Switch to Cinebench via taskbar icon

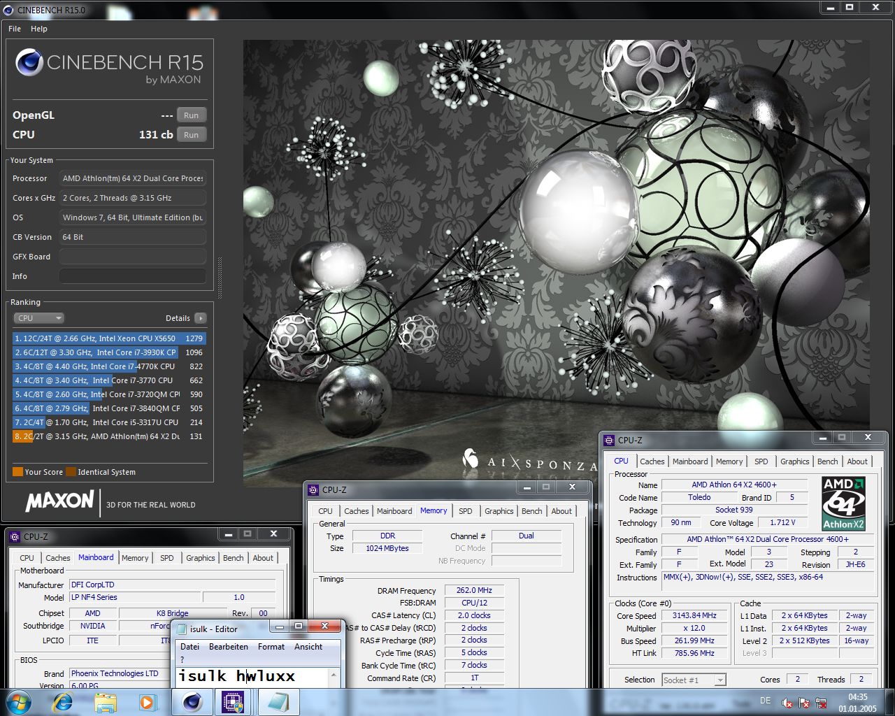click(192, 702)
